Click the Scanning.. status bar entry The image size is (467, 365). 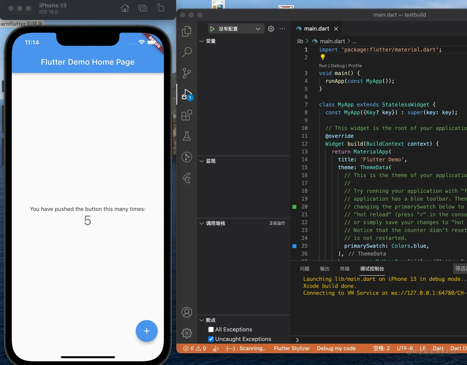point(246,348)
